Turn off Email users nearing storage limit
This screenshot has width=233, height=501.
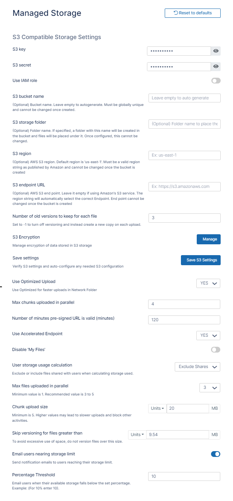[216, 454]
